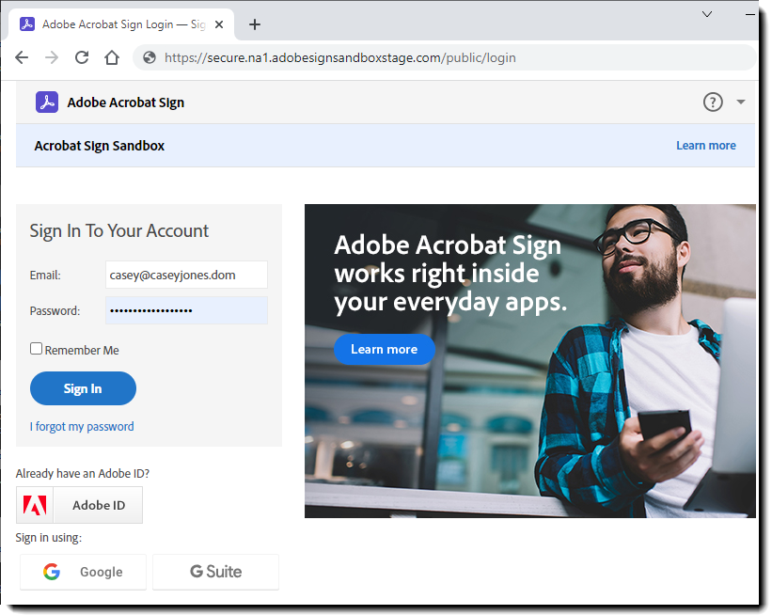The height and width of the screenshot is (615, 772).
Task: Click the browser back arrow
Action: tap(22, 57)
